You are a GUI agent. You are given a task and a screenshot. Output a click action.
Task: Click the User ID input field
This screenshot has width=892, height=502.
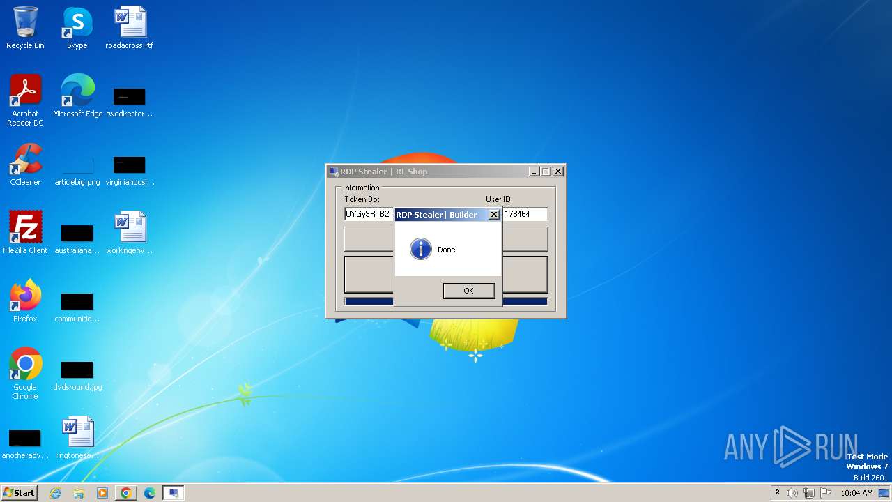click(525, 214)
